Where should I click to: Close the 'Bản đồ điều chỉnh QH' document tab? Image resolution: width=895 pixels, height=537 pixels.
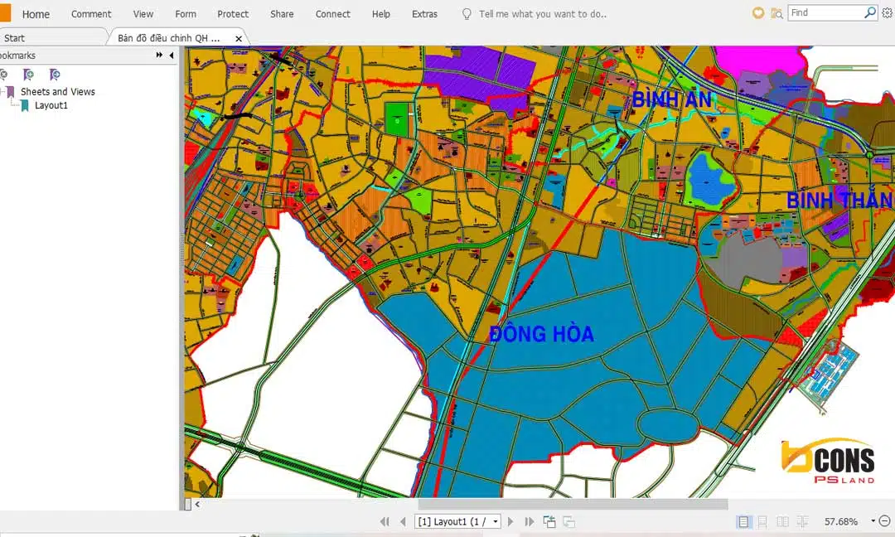coord(239,38)
